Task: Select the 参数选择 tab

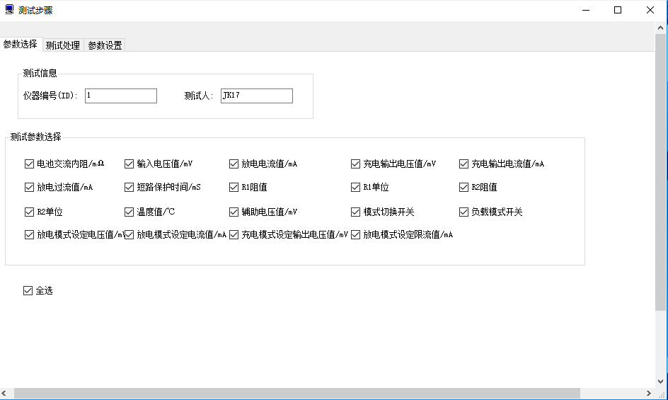Action: pos(21,45)
